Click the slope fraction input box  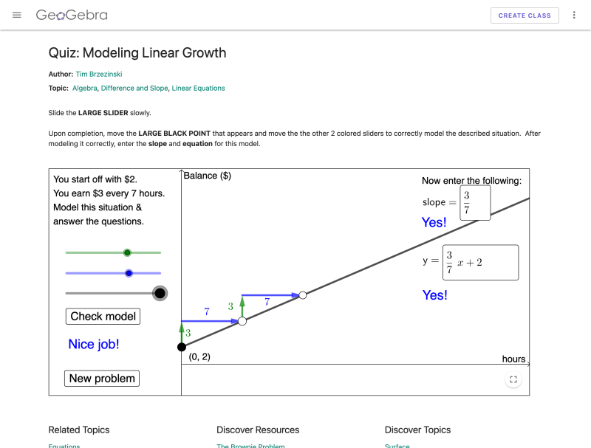[475, 202]
